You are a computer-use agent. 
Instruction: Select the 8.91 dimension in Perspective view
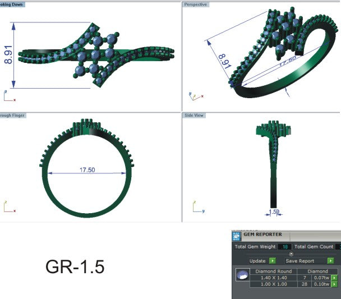[x=224, y=61]
